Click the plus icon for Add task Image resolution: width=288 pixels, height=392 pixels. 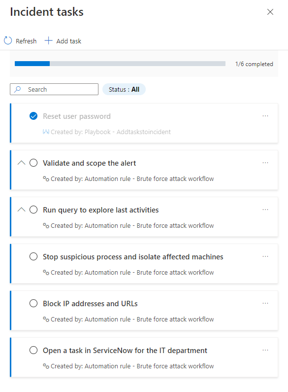[48, 40]
